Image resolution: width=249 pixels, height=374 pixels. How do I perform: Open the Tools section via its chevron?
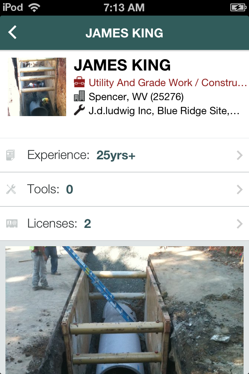240,189
